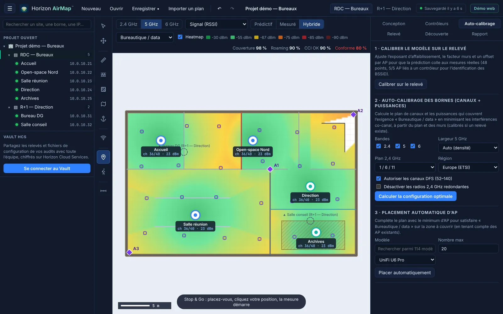Select the hatched zone tool

pyautogui.click(x=103, y=89)
